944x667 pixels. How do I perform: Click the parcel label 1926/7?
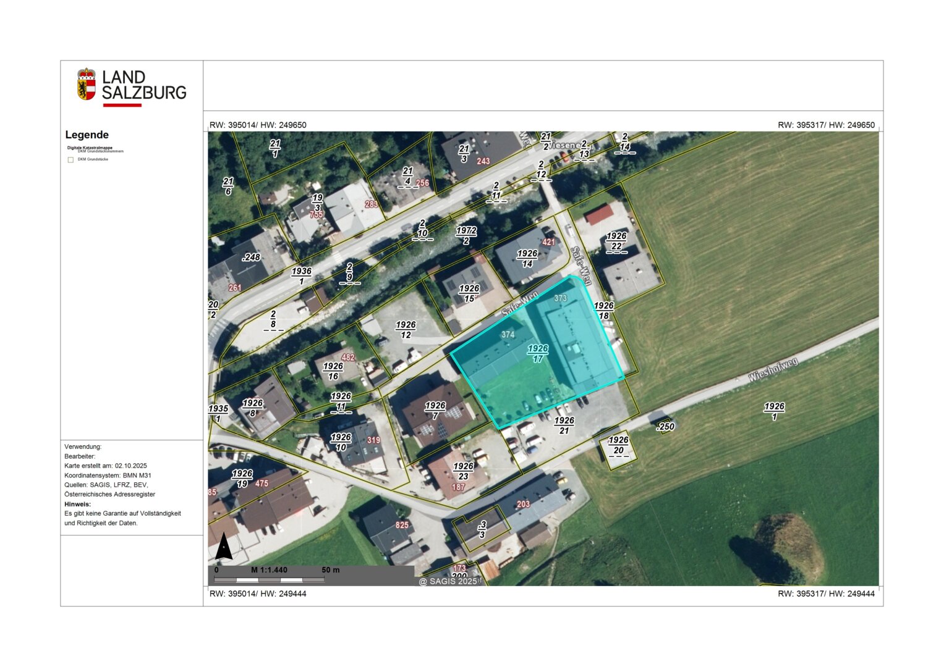click(435, 411)
